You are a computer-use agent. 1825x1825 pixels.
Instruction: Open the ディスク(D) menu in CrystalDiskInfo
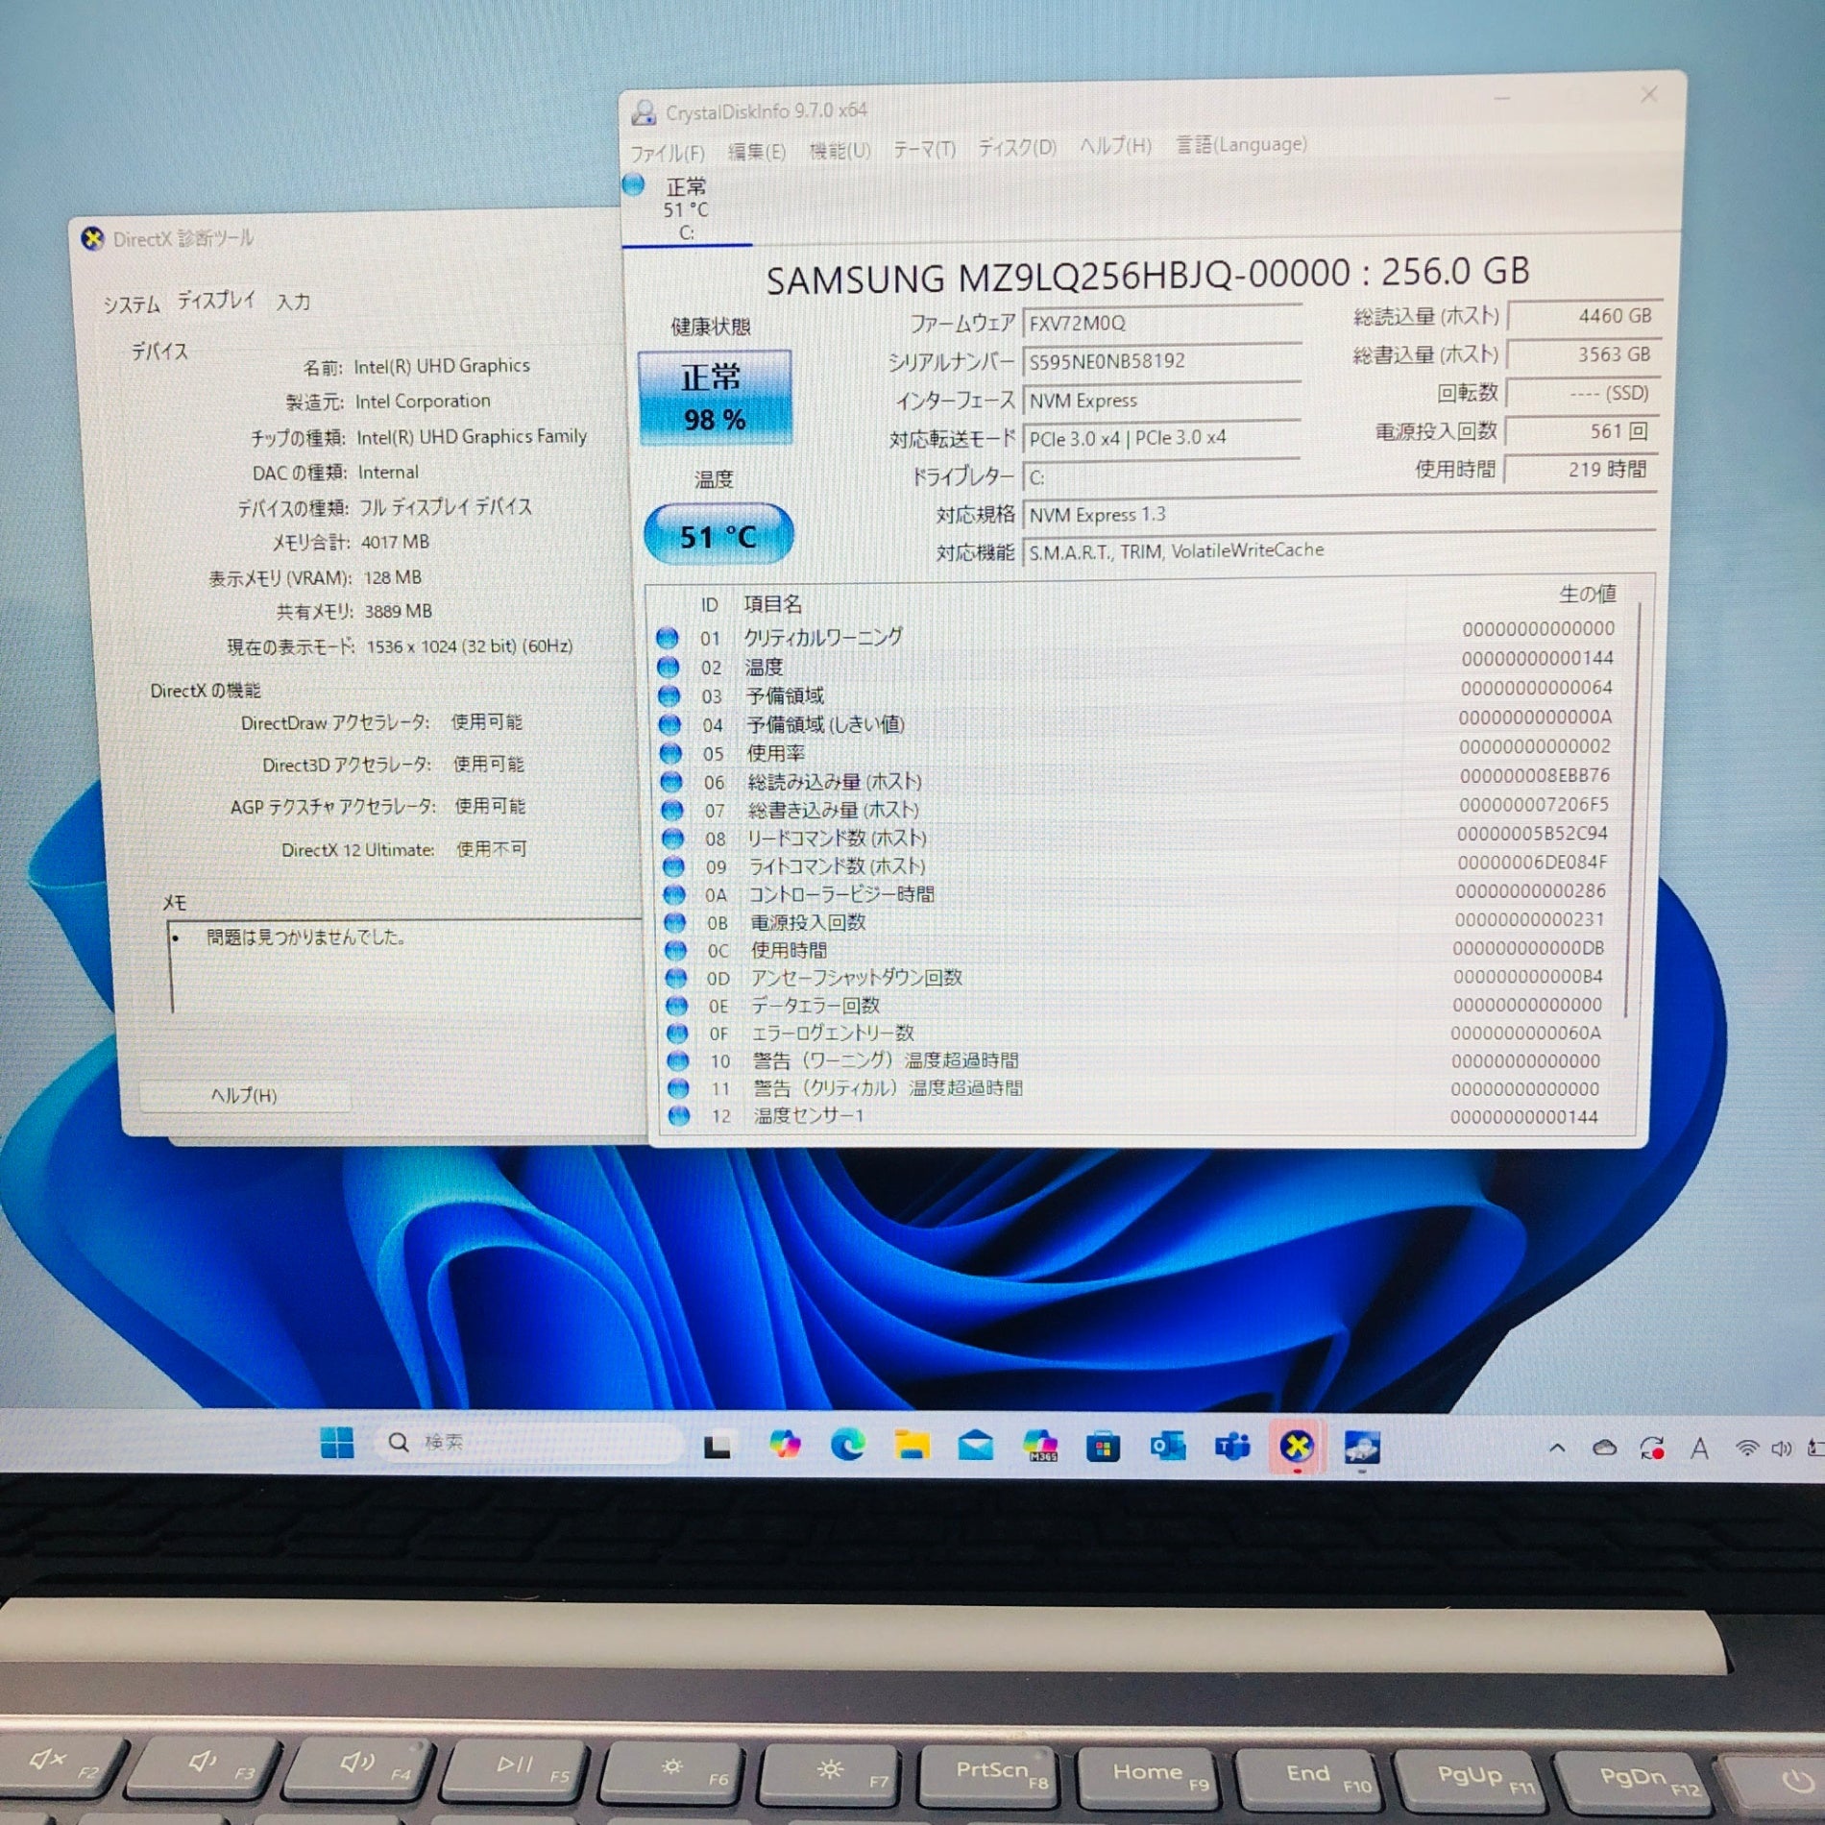tap(1017, 148)
